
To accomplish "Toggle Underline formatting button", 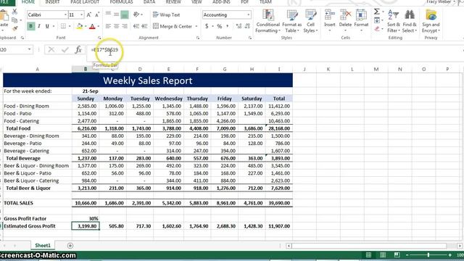I will click(47, 26).
